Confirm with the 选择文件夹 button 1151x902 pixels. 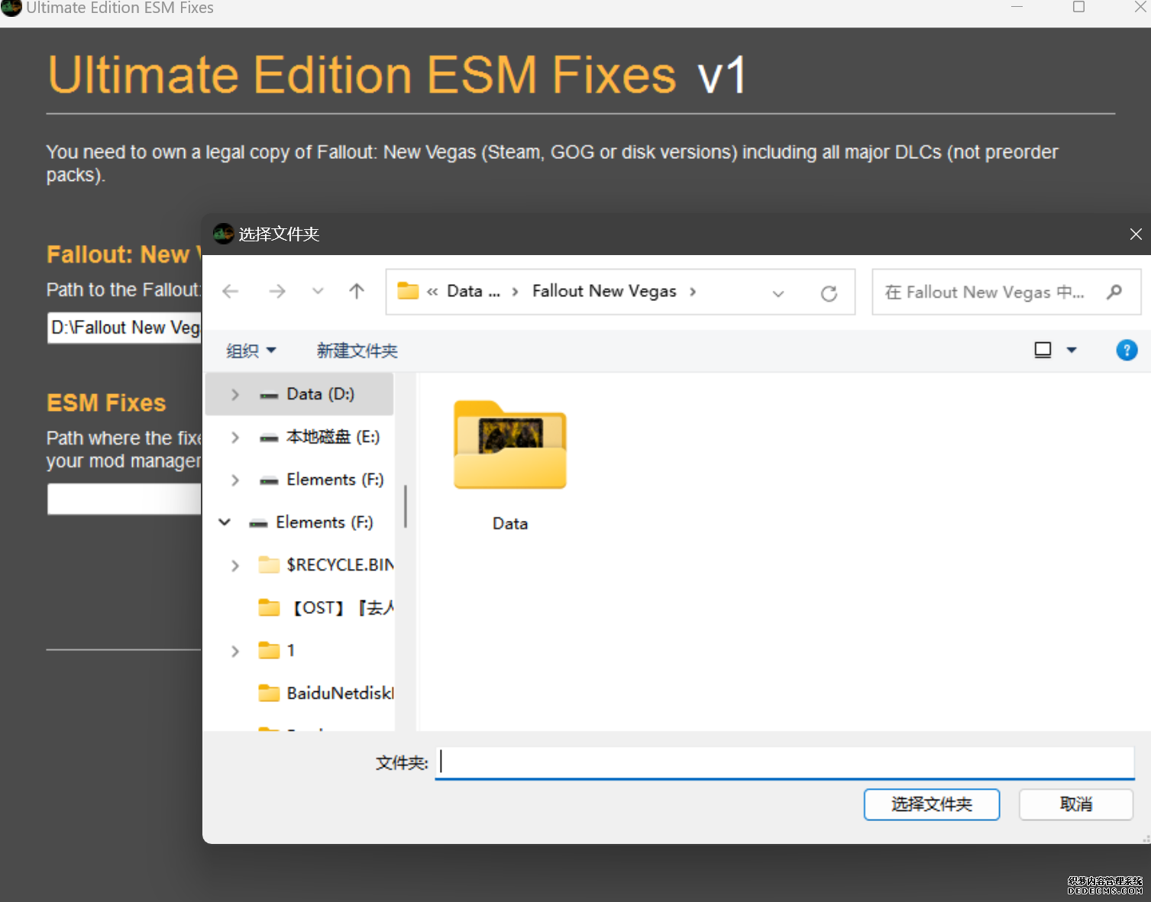(931, 804)
